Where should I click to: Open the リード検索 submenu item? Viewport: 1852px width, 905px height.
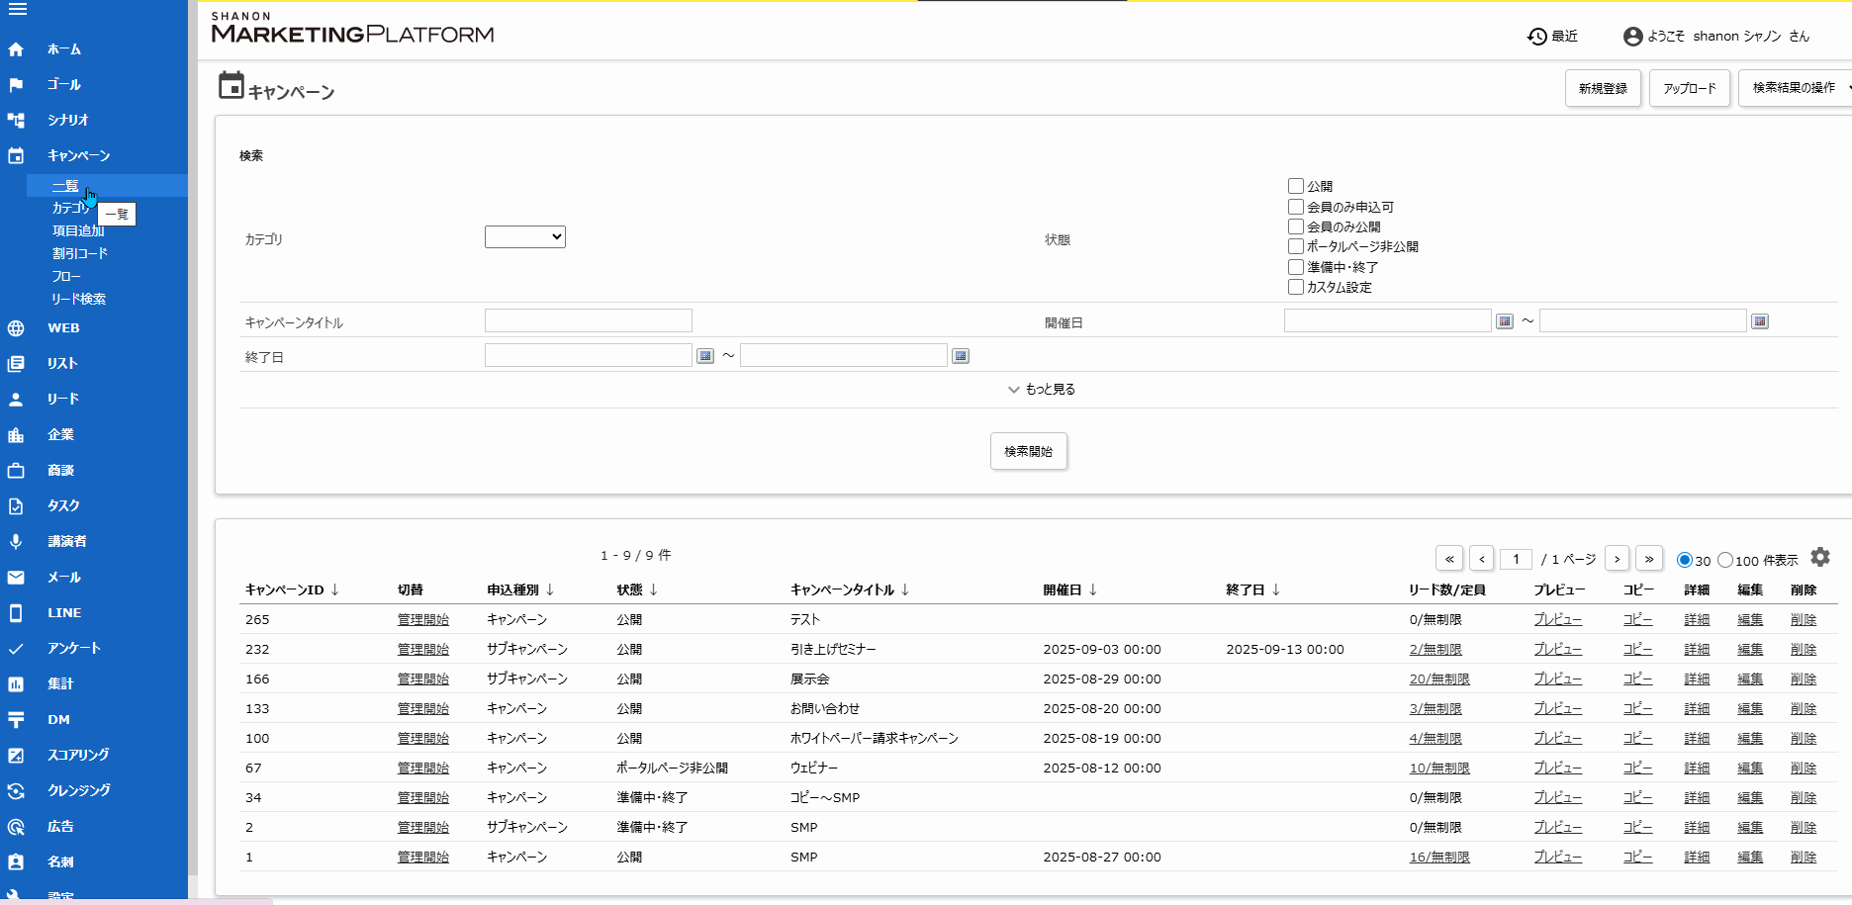[x=79, y=299]
